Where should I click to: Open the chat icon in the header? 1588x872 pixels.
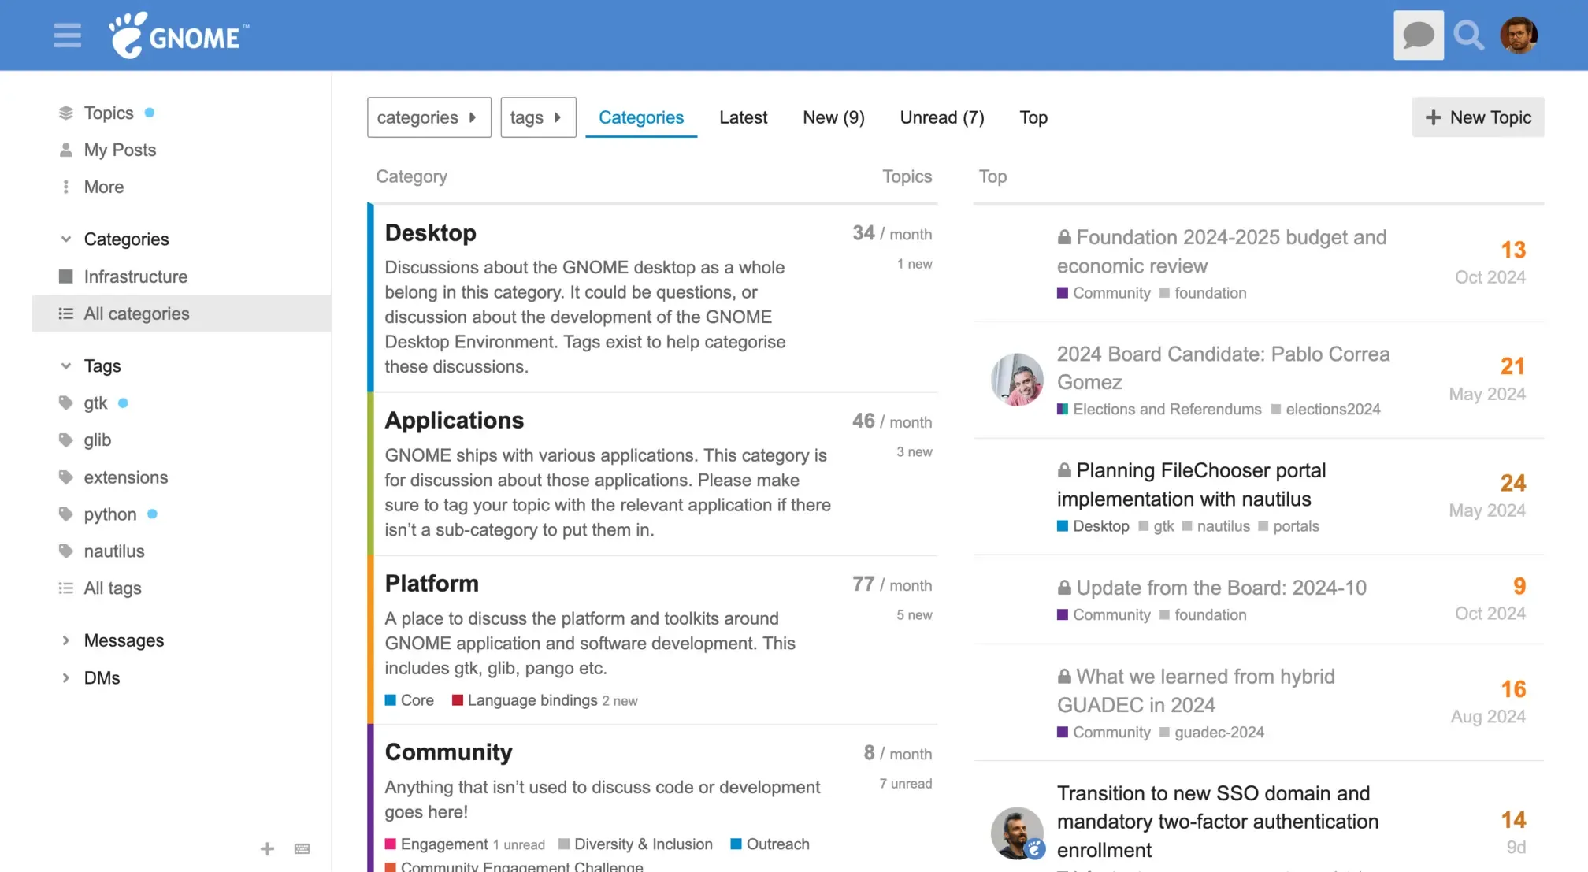pos(1418,35)
